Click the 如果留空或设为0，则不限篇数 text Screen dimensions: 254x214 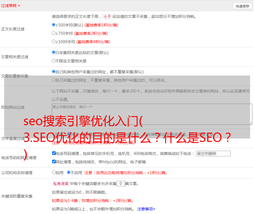pyautogui.click(x=79, y=192)
